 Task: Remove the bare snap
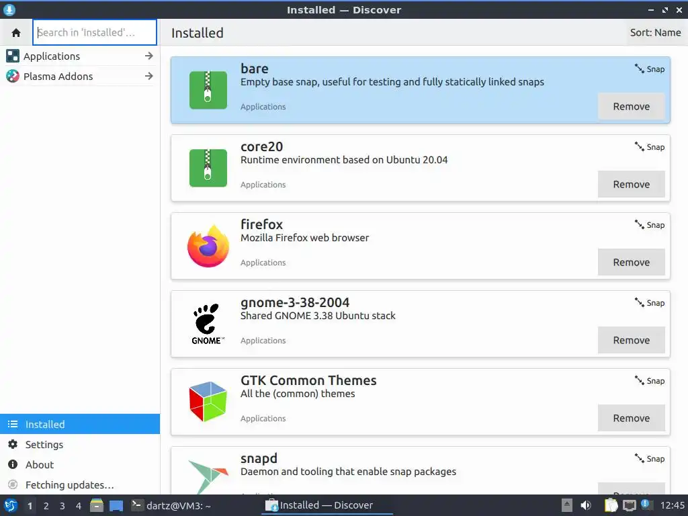pos(631,106)
